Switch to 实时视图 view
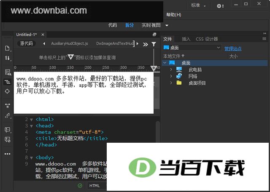This screenshot has width=270, height=192. point(151,25)
